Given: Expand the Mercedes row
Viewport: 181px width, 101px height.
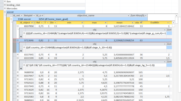Looking at the screenshot, I should click(5, 8).
